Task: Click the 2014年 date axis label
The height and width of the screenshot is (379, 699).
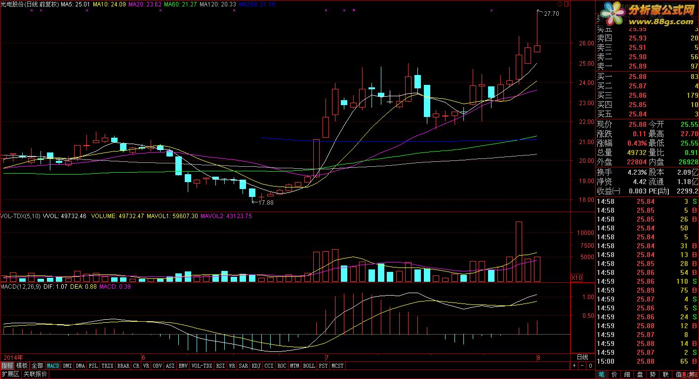Action: (x=13, y=357)
